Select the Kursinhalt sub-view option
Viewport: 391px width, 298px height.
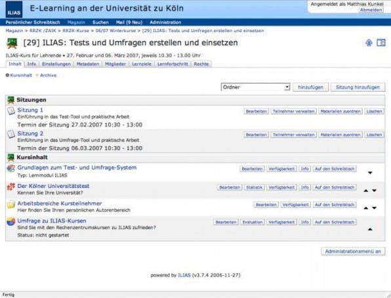19,75
